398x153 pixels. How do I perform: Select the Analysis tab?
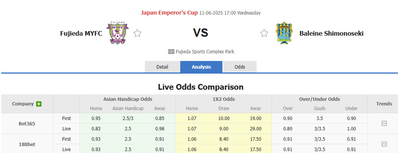point(201,67)
